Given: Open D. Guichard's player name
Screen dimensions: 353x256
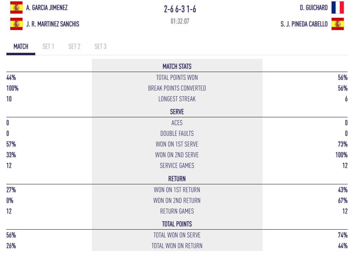Looking at the screenshot, I should [314, 7].
